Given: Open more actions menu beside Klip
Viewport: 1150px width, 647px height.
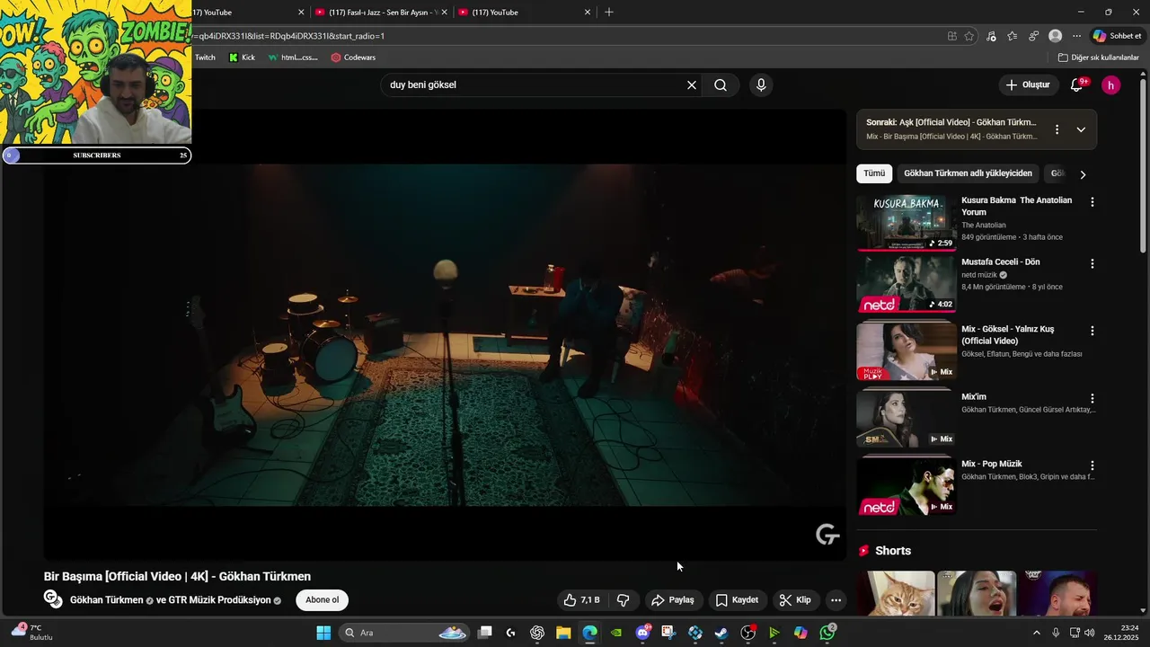Looking at the screenshot, I should [836, 600].
